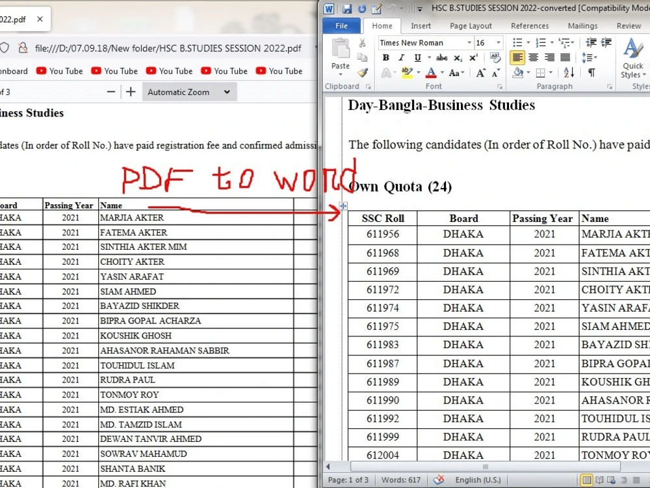Image resolution: width=650 pixels, height=488 pixels.
Task: Click the red font color button
Action: click(431, 73)
